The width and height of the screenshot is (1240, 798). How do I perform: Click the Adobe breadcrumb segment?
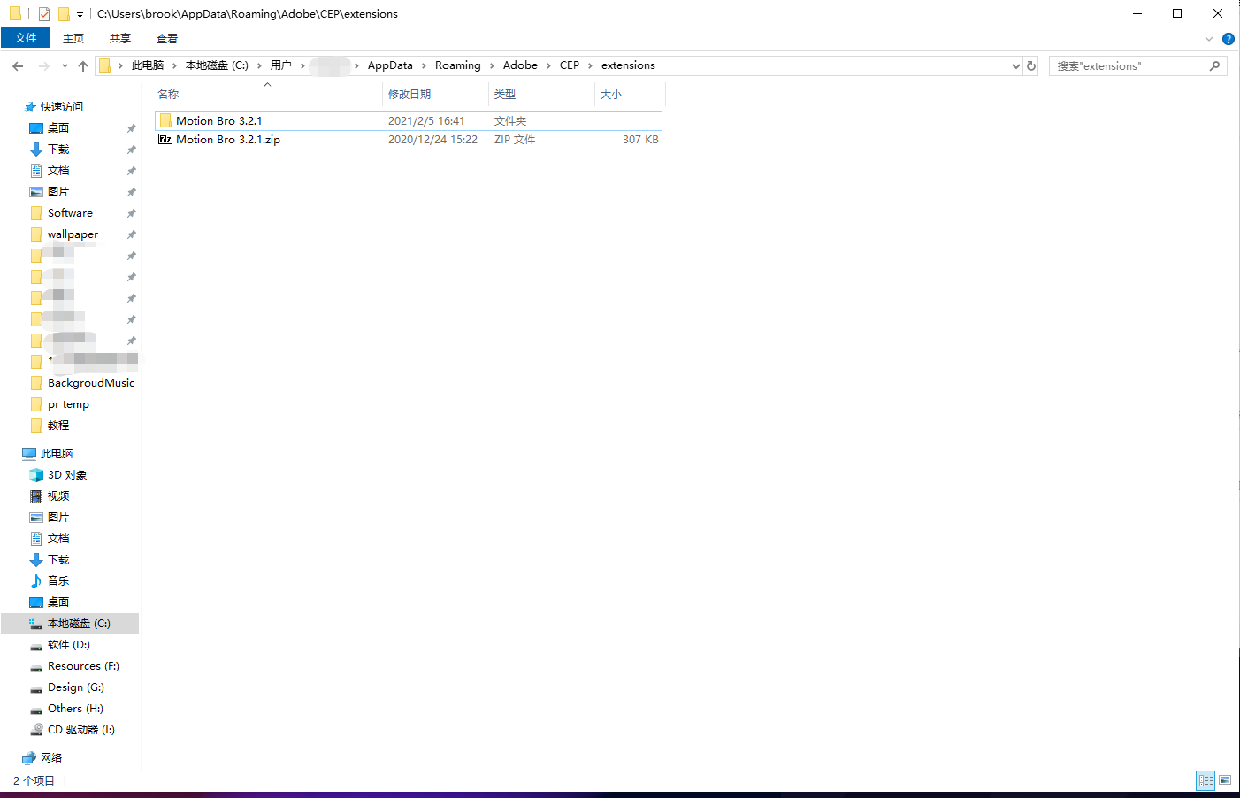click(x=520, y=65)
